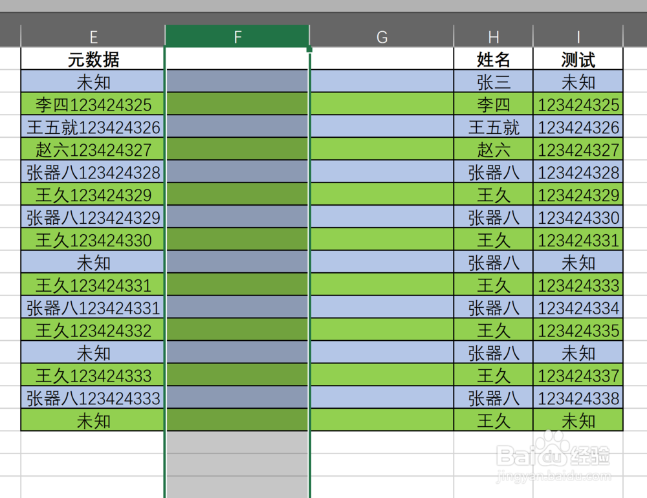
Task: Select the column F header
Action: click(237, 37)
